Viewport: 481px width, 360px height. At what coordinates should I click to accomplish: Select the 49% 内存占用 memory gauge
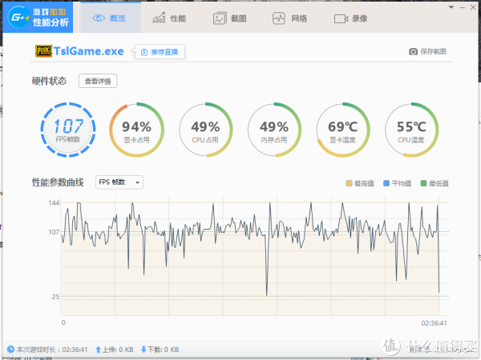point(274,130)
